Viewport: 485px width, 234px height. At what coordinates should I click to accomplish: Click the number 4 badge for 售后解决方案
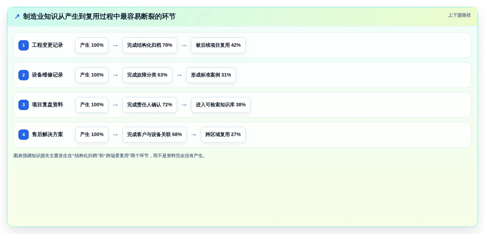[24, 135]
